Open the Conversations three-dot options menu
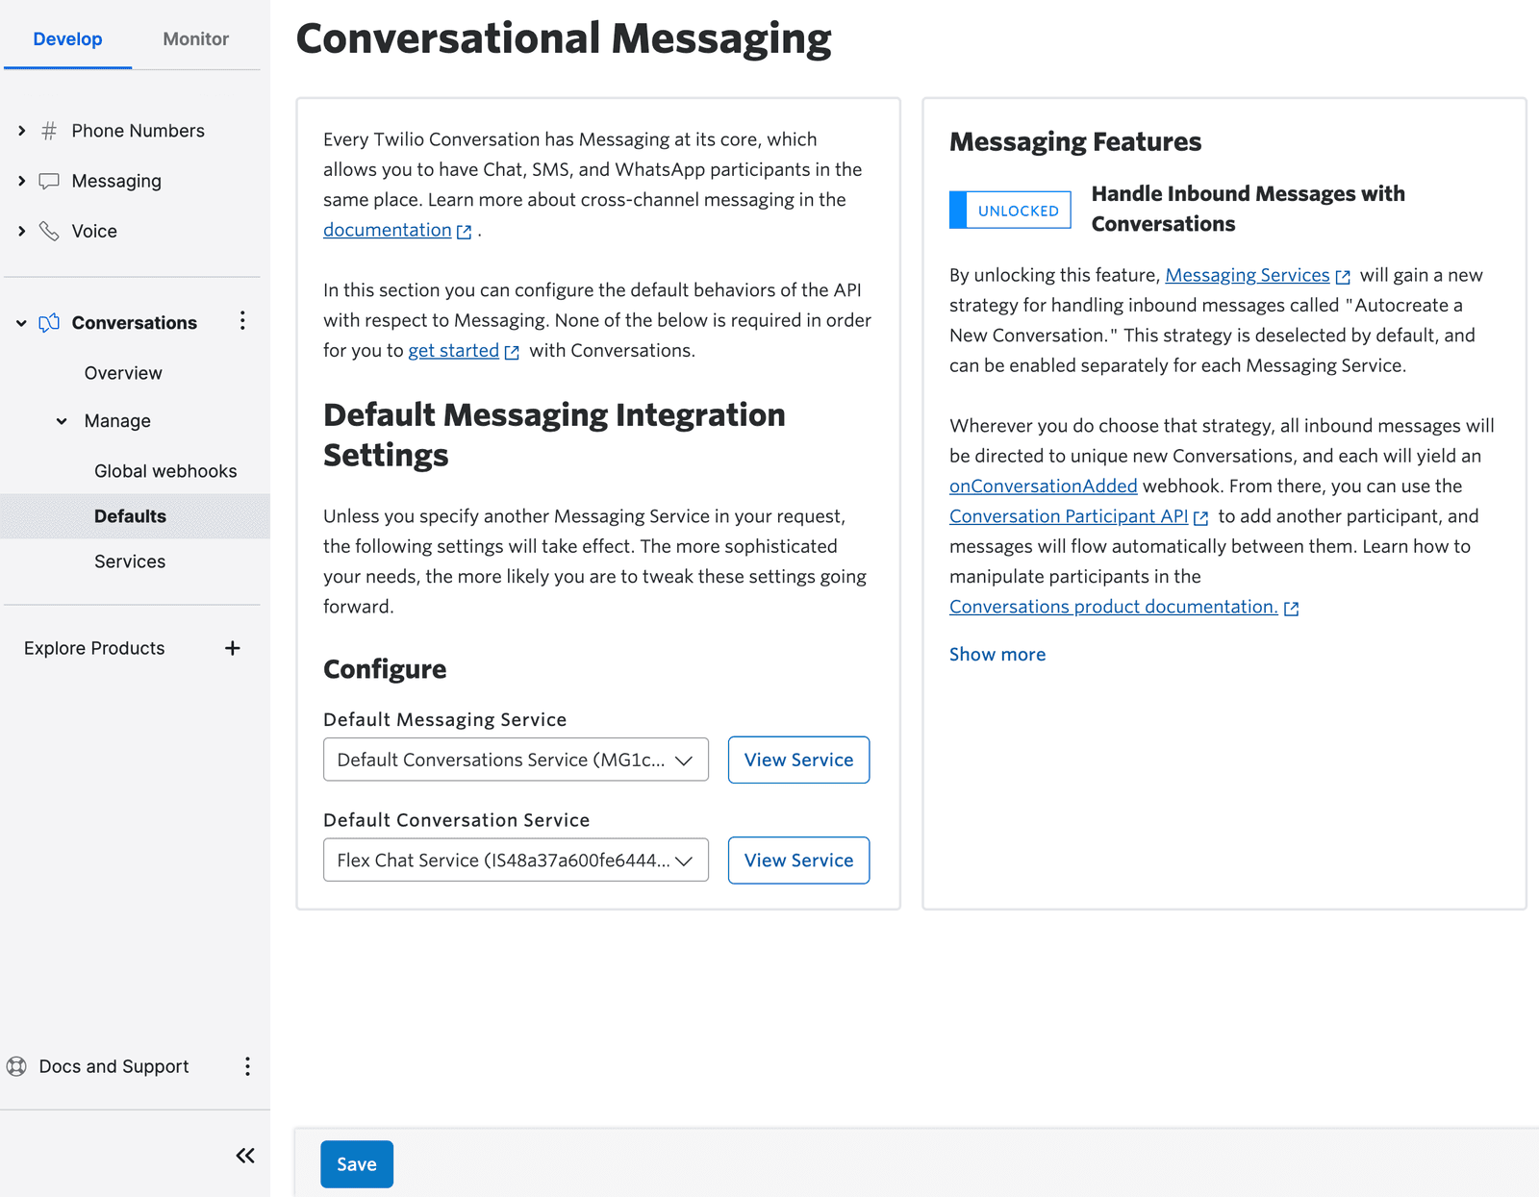This screenshot has height=1197, width=1539. point(242,322)
